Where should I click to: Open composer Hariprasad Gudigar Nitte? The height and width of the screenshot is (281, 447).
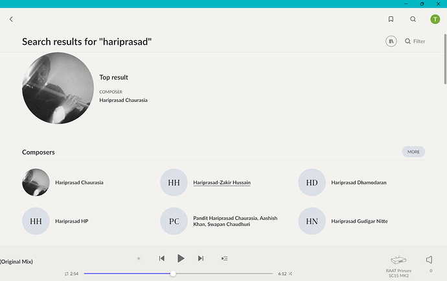[x=360, y=221]
